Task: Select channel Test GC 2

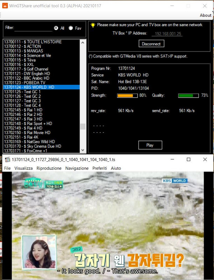Action: pyautogui.click(x=42, y=96)
